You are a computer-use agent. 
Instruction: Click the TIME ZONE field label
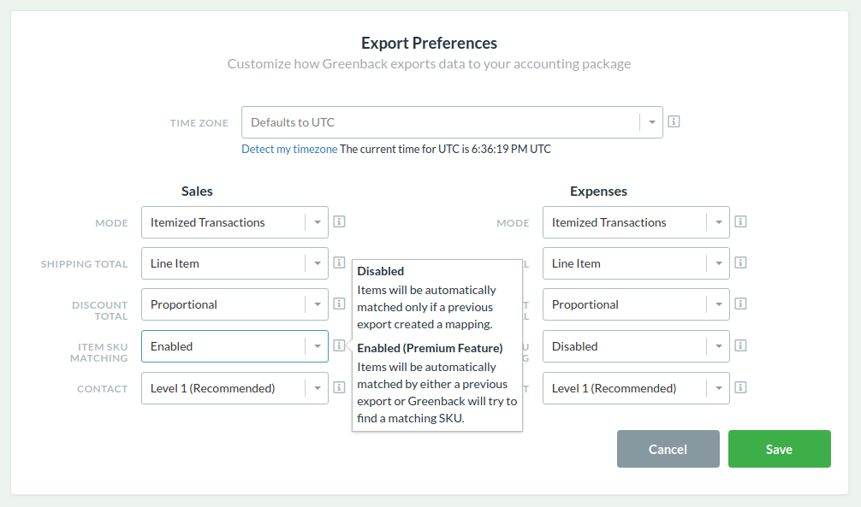(x=199, y=123)
